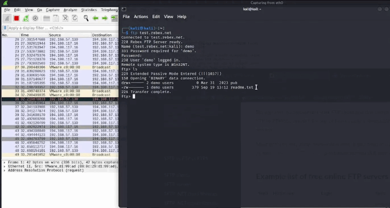Open the Statistics menu in Wireshark
The height and width of the screenshot is (208, 390).
[x=89, y=10]
